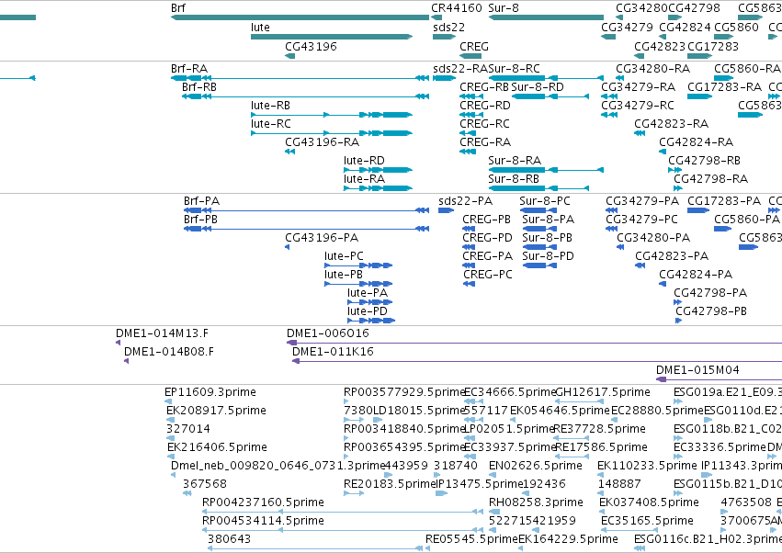Click the CG43196 gene label
This screenshot has height=553, width=782.
pos(311,46)
